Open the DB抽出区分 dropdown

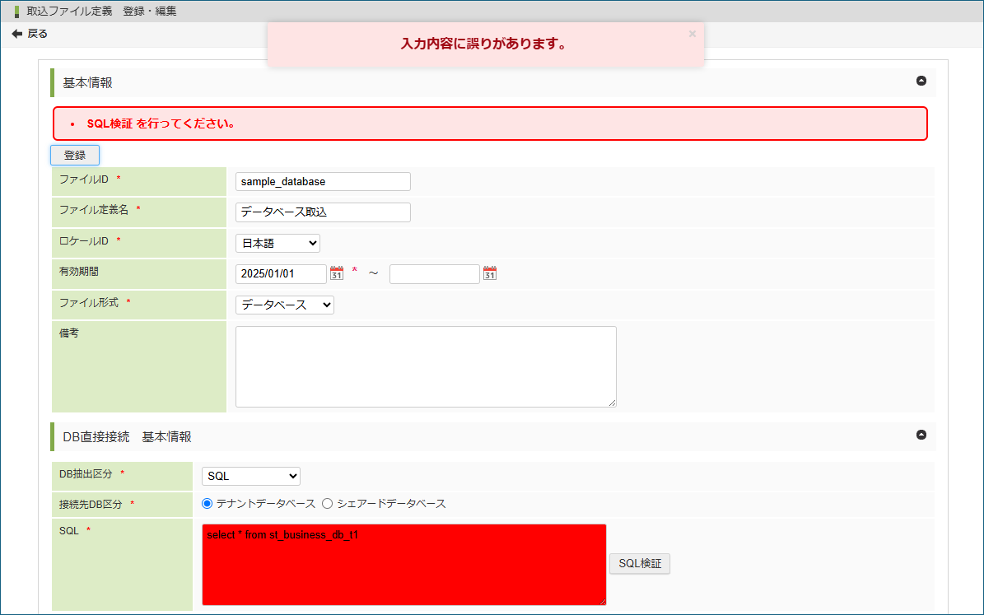click(x=251, y=476)
